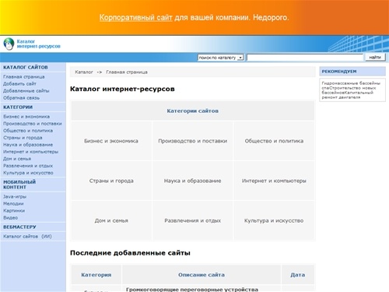This screenshot has height=292, width=389.
Task: Click 'Главная страница' in the breadcrumb
Action: [127, 72]
